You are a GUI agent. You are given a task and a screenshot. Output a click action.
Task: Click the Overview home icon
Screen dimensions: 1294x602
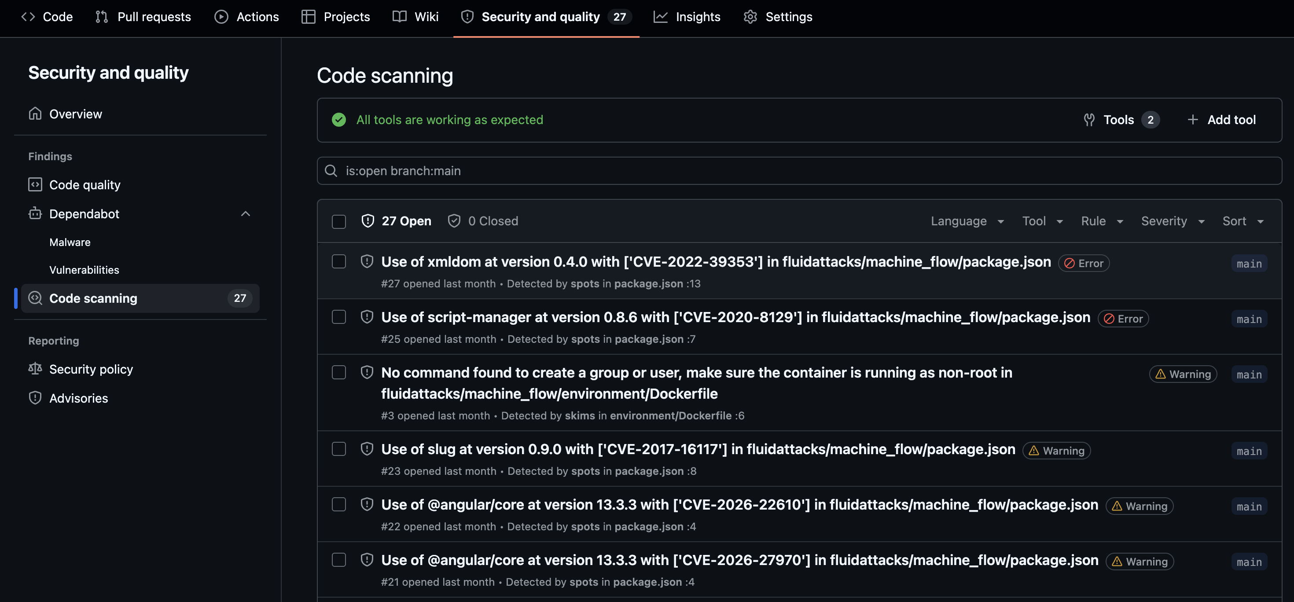click(35, 114)
